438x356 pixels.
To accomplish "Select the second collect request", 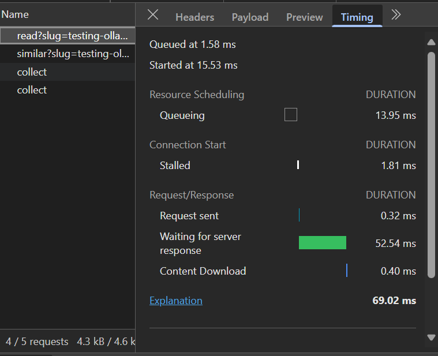I will click(32, 90).
